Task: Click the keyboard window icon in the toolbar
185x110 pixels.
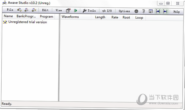Action: pyautogui.click(x=151, y=11)
